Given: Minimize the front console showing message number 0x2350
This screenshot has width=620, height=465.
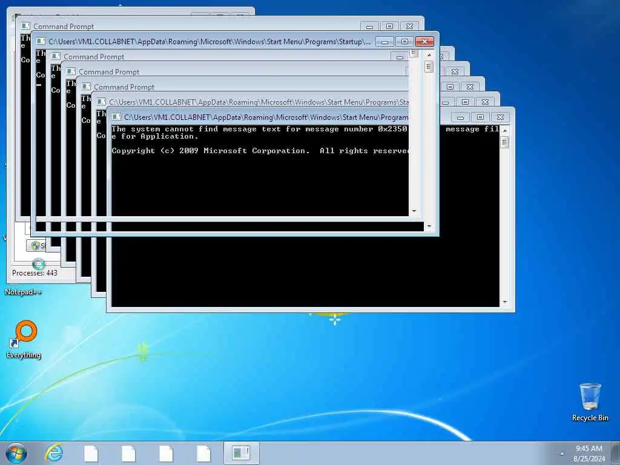Looking at the screenshot, I should pyautogui.click(x=460, y=117).
